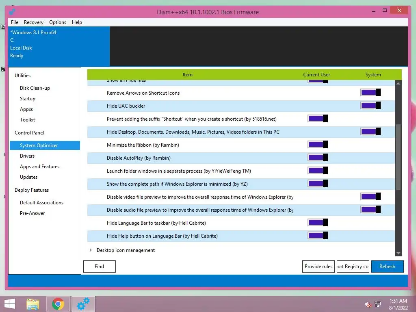Image resolution: width=416 pixels, height=312 pixels.
Task: Toggle Minimize the Ribbon switch
Action: click(x=318, y=145)
